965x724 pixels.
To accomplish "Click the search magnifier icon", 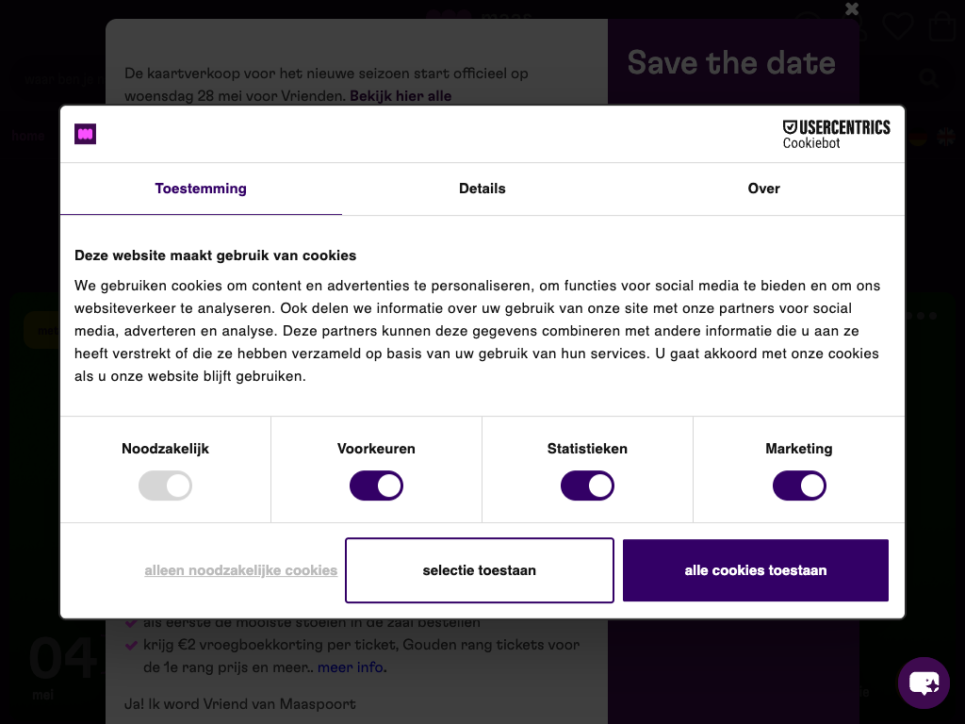I will 929,78.
